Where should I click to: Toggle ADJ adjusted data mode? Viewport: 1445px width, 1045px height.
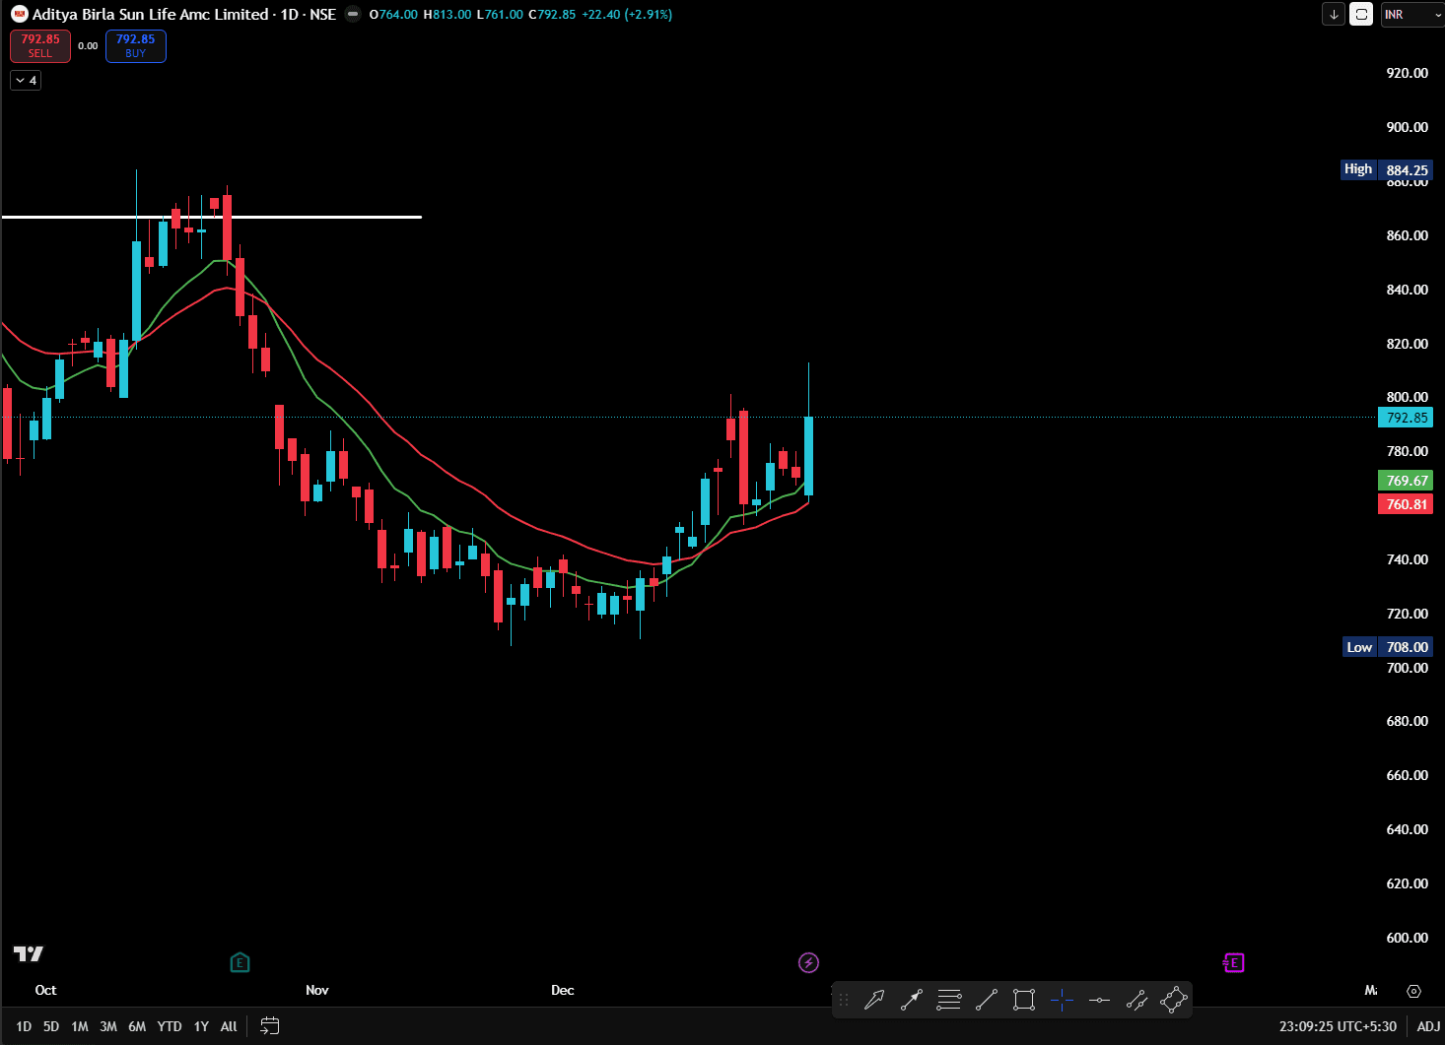click(1428, 1026)
